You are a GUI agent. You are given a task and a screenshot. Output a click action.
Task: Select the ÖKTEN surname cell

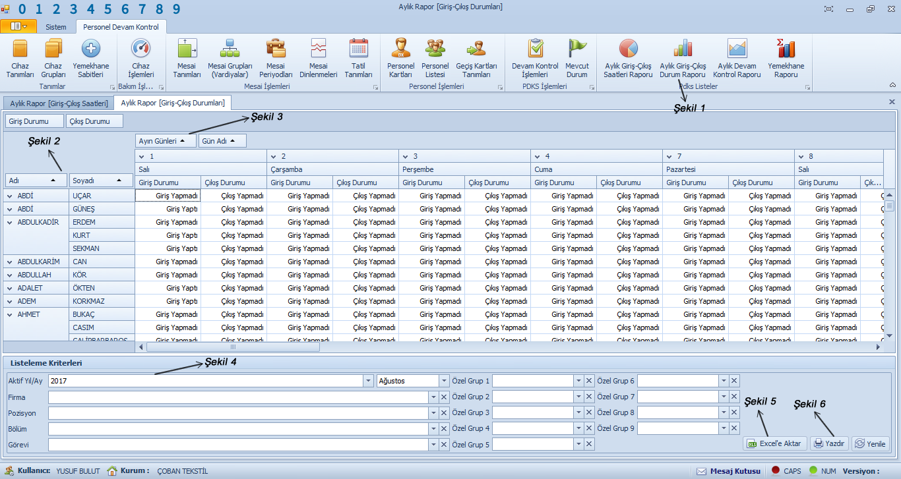point(102,288)
